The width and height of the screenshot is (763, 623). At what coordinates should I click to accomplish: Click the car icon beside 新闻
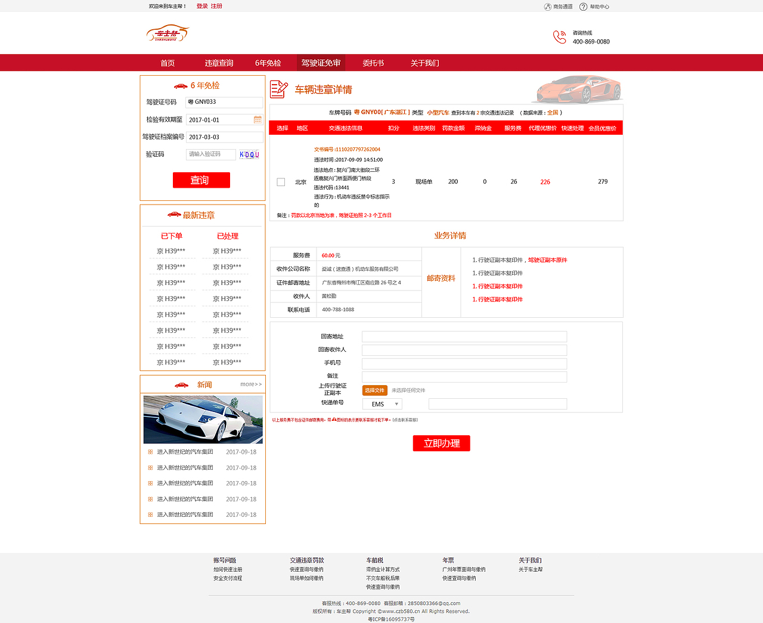coord(181,385)
